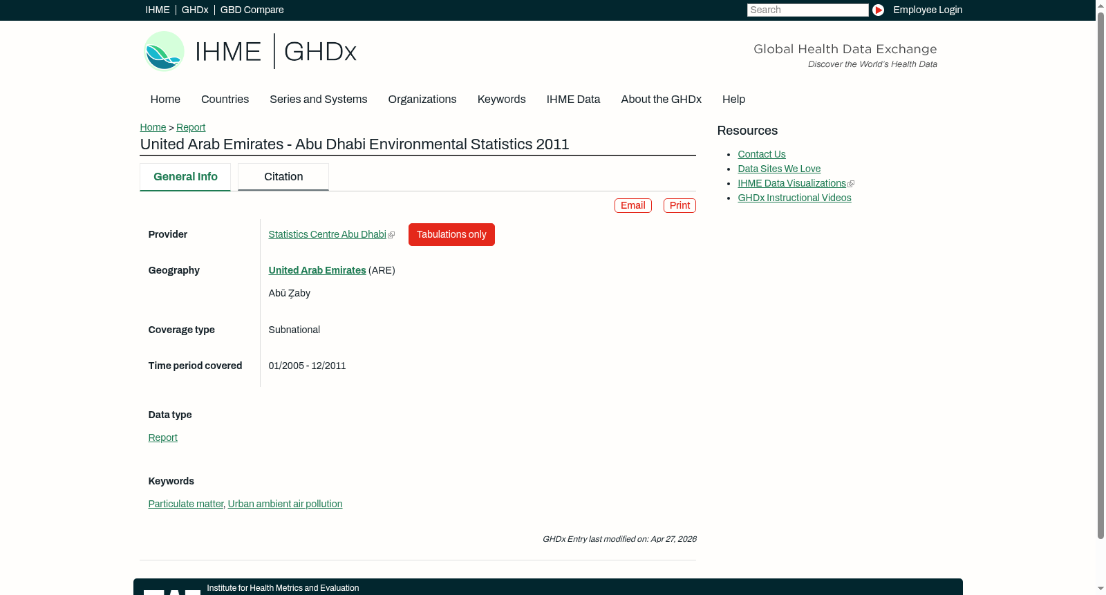The width and height of the screenshot is (1106, 595).
Task: Click the '(ARE)' country code text
Action: [x=382, y=270]
